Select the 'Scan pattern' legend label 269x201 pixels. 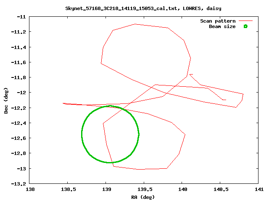pos(218,21)
